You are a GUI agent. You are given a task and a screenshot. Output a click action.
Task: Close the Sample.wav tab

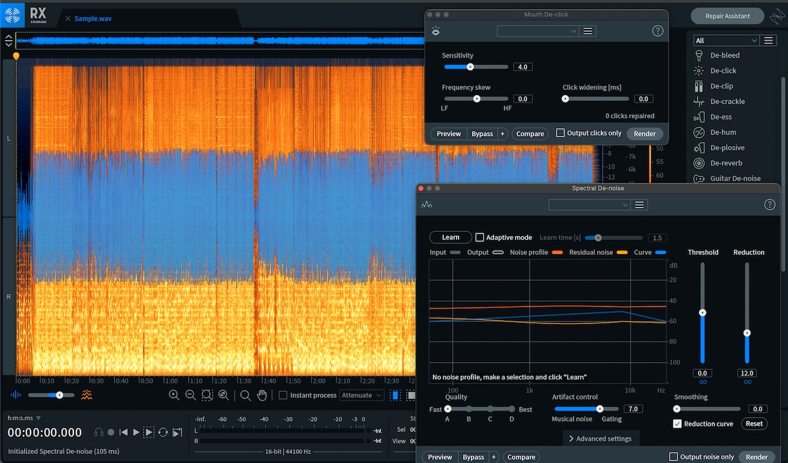tap(68, 18)
